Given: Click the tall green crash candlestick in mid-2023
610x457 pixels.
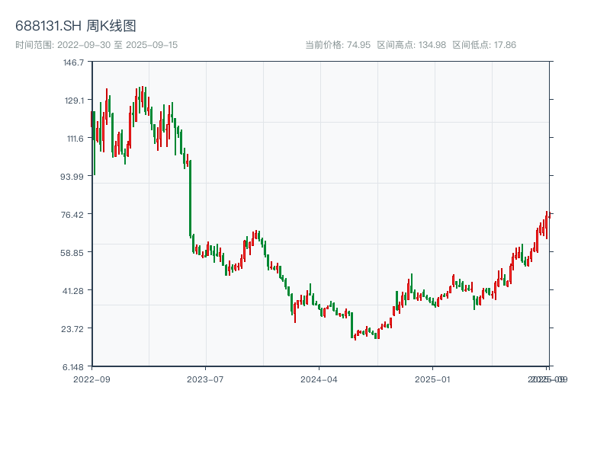Looking at the screenshot, I should [190, 198].
